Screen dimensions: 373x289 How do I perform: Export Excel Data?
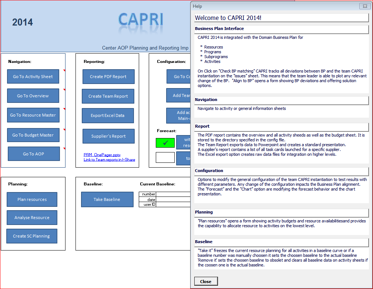click(108, 115)
